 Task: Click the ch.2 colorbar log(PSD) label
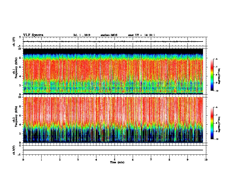[219, 124]
